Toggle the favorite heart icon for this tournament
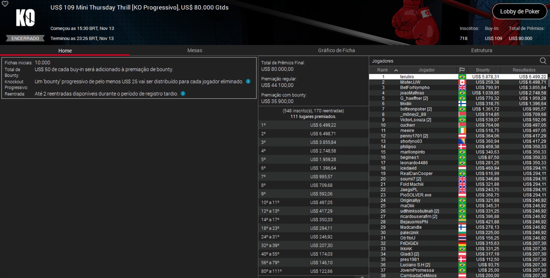The height and width of the screenshot is (278, 550). pos(5,4)
